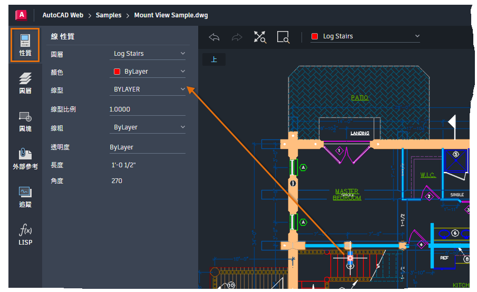The width and height of the screenshot is (477, 292).
Task: Open the 線粗 ByLayer dropdown
Action: 148,127
